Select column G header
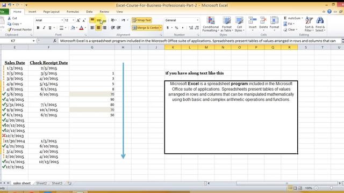This screenshot has height=193, width=344. tap(92, 47)
